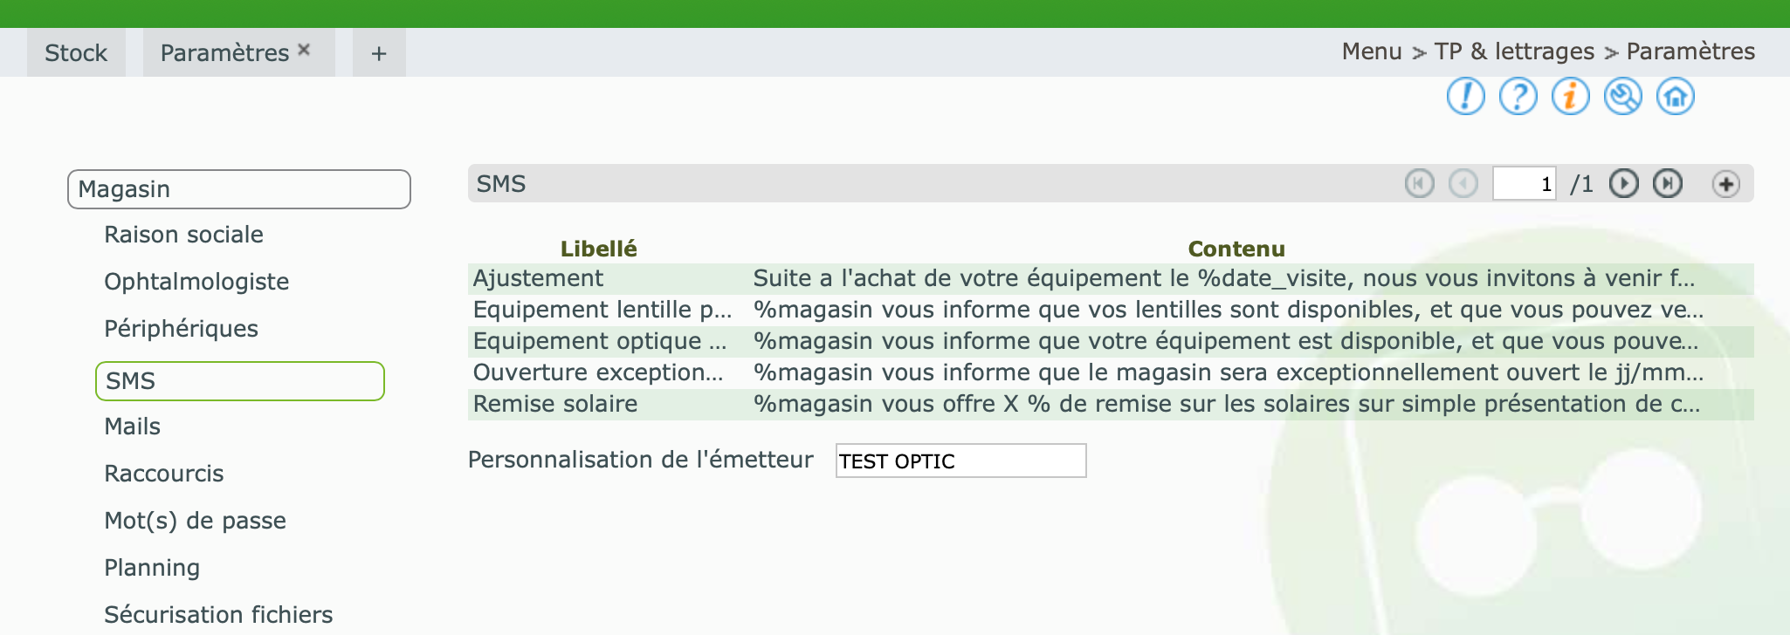Click the SMS page number field
The height and width of the screenshot is (635, 1790).
[1525, 184]
